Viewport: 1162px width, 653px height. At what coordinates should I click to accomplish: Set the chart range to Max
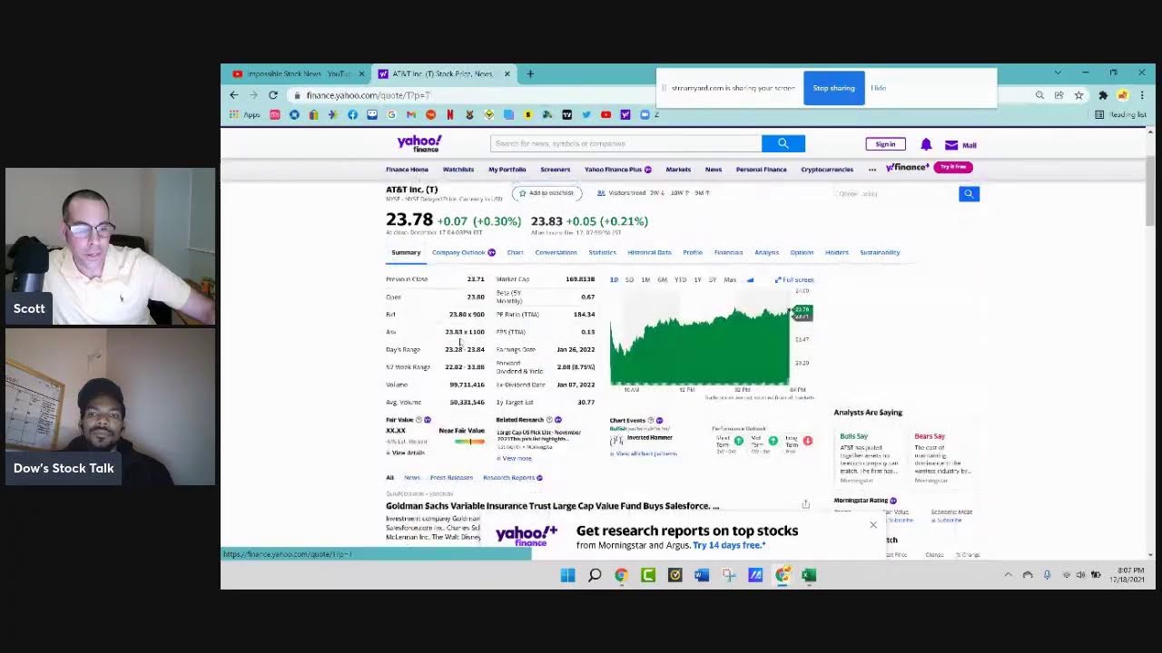(730, 279)
